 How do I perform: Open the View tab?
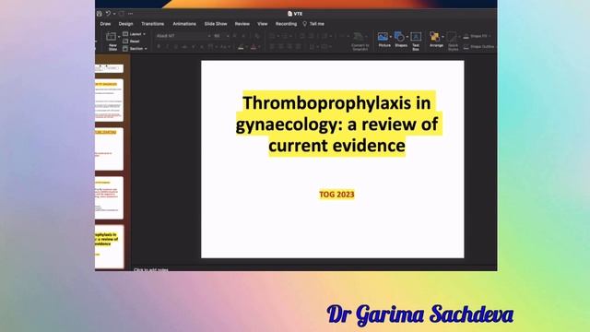(262, 24)
